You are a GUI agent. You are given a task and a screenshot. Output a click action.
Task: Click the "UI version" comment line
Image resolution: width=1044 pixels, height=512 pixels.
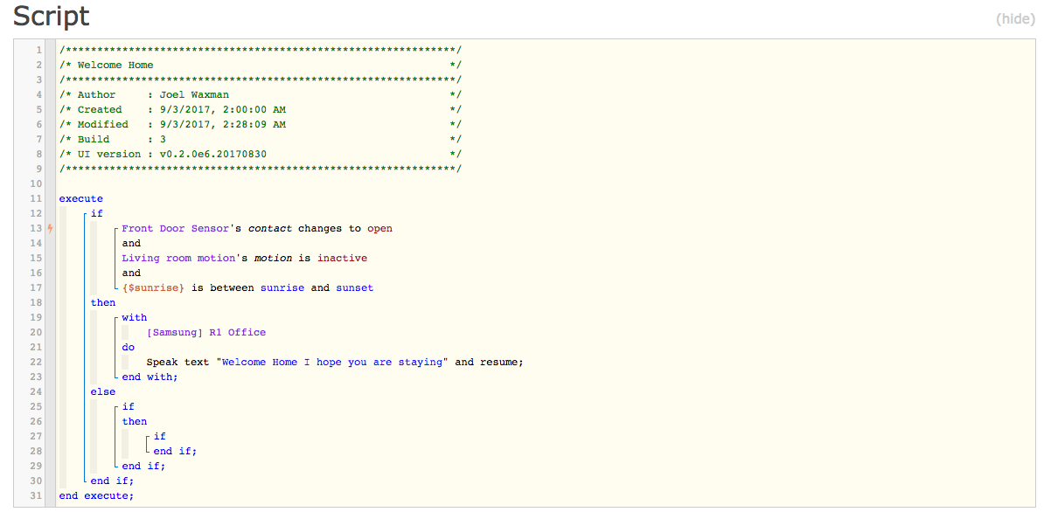[261, 154]
